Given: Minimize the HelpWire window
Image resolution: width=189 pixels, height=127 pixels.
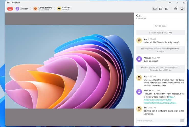Looking at the screenshot, I should coord(170,3).
